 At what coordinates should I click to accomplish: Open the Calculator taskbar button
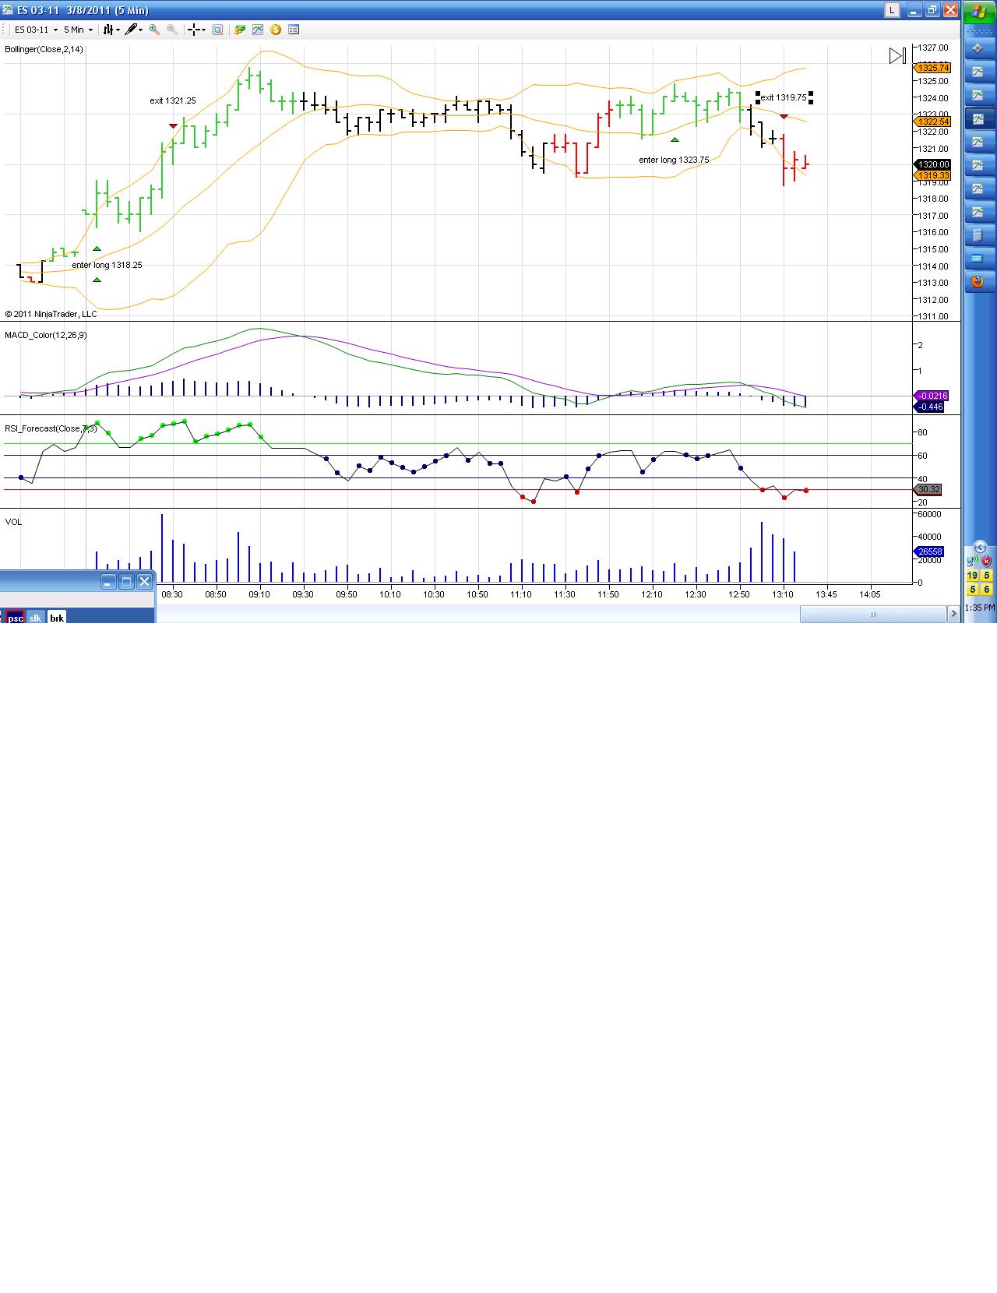point(978,235)
